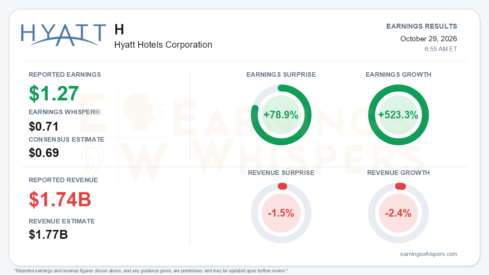Select the date October 29, 2026
This screenshot has height=275, width=489.
[x=429, y=39]
